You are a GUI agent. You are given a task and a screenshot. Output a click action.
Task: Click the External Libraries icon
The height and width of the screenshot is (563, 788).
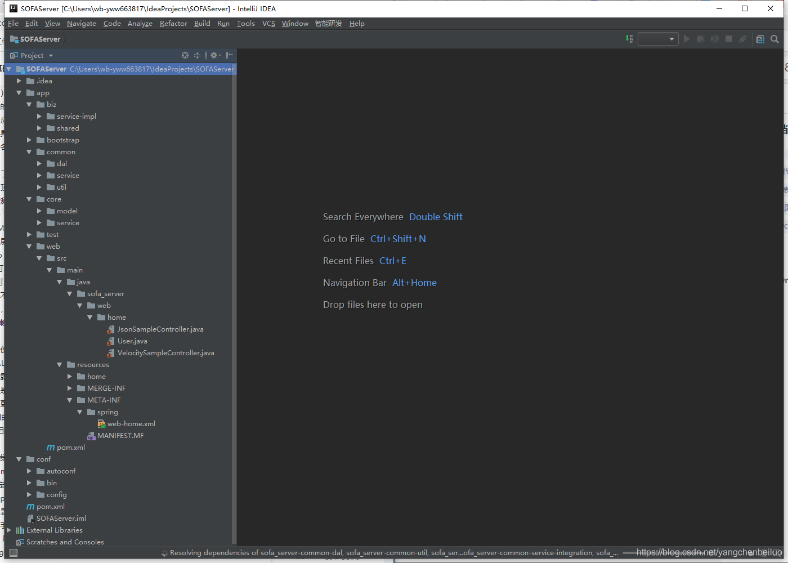point(20,530)
